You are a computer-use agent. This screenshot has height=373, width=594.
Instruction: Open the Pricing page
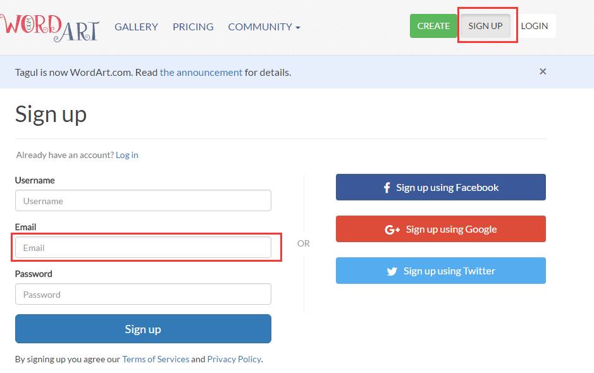(193, 27)
